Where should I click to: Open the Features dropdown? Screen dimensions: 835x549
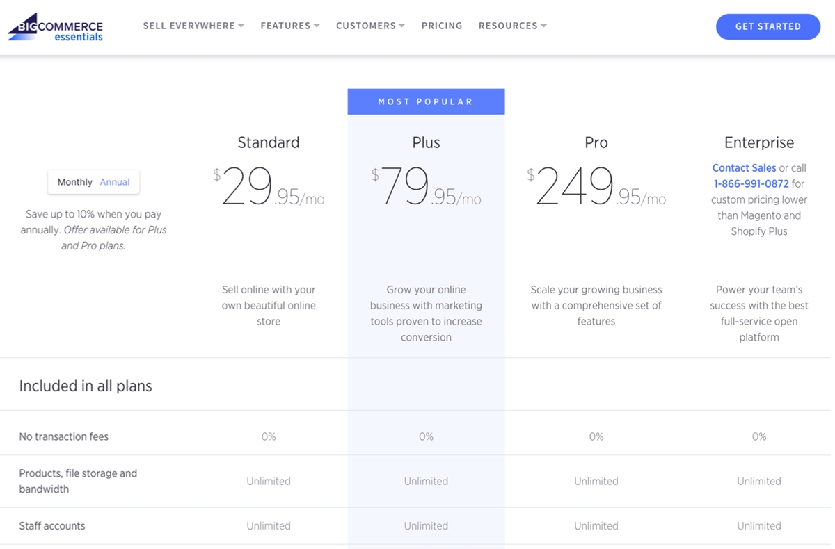coord(289,26)
